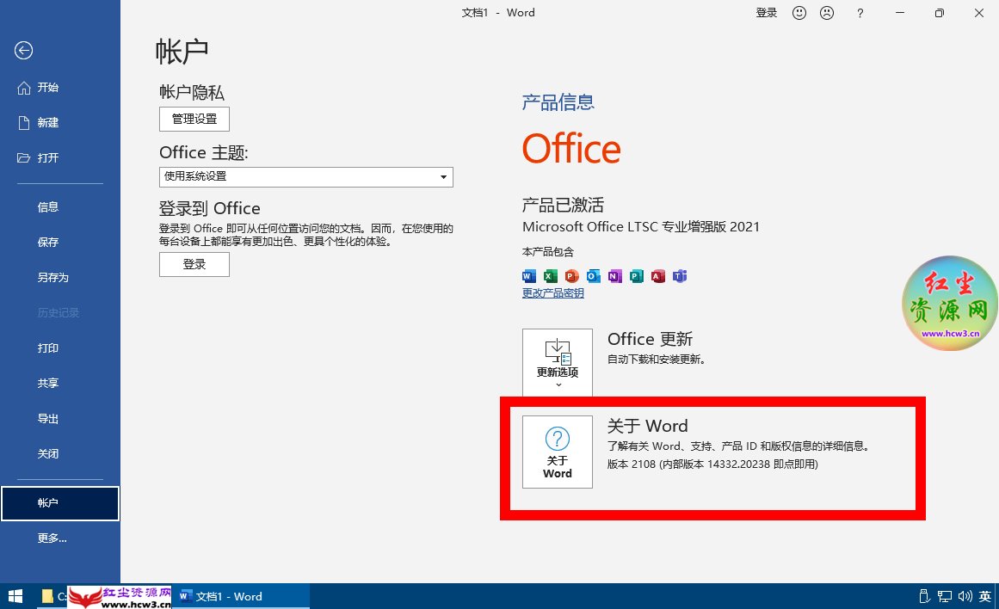This screenshot has height=609, width=999.
Task: Click the Outlook product icon
Action: [594, 276]
